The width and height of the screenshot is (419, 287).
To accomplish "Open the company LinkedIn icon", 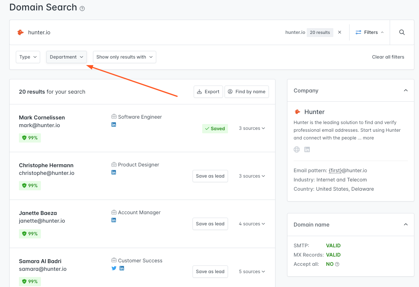I will [307, 149].
